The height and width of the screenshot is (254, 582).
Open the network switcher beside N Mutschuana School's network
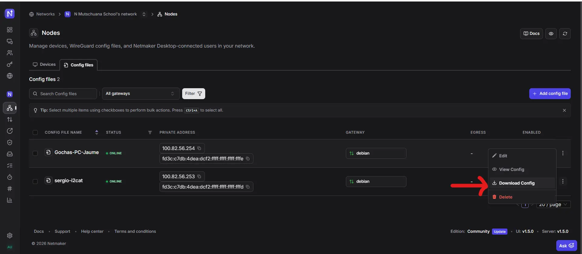coord(144,14)
